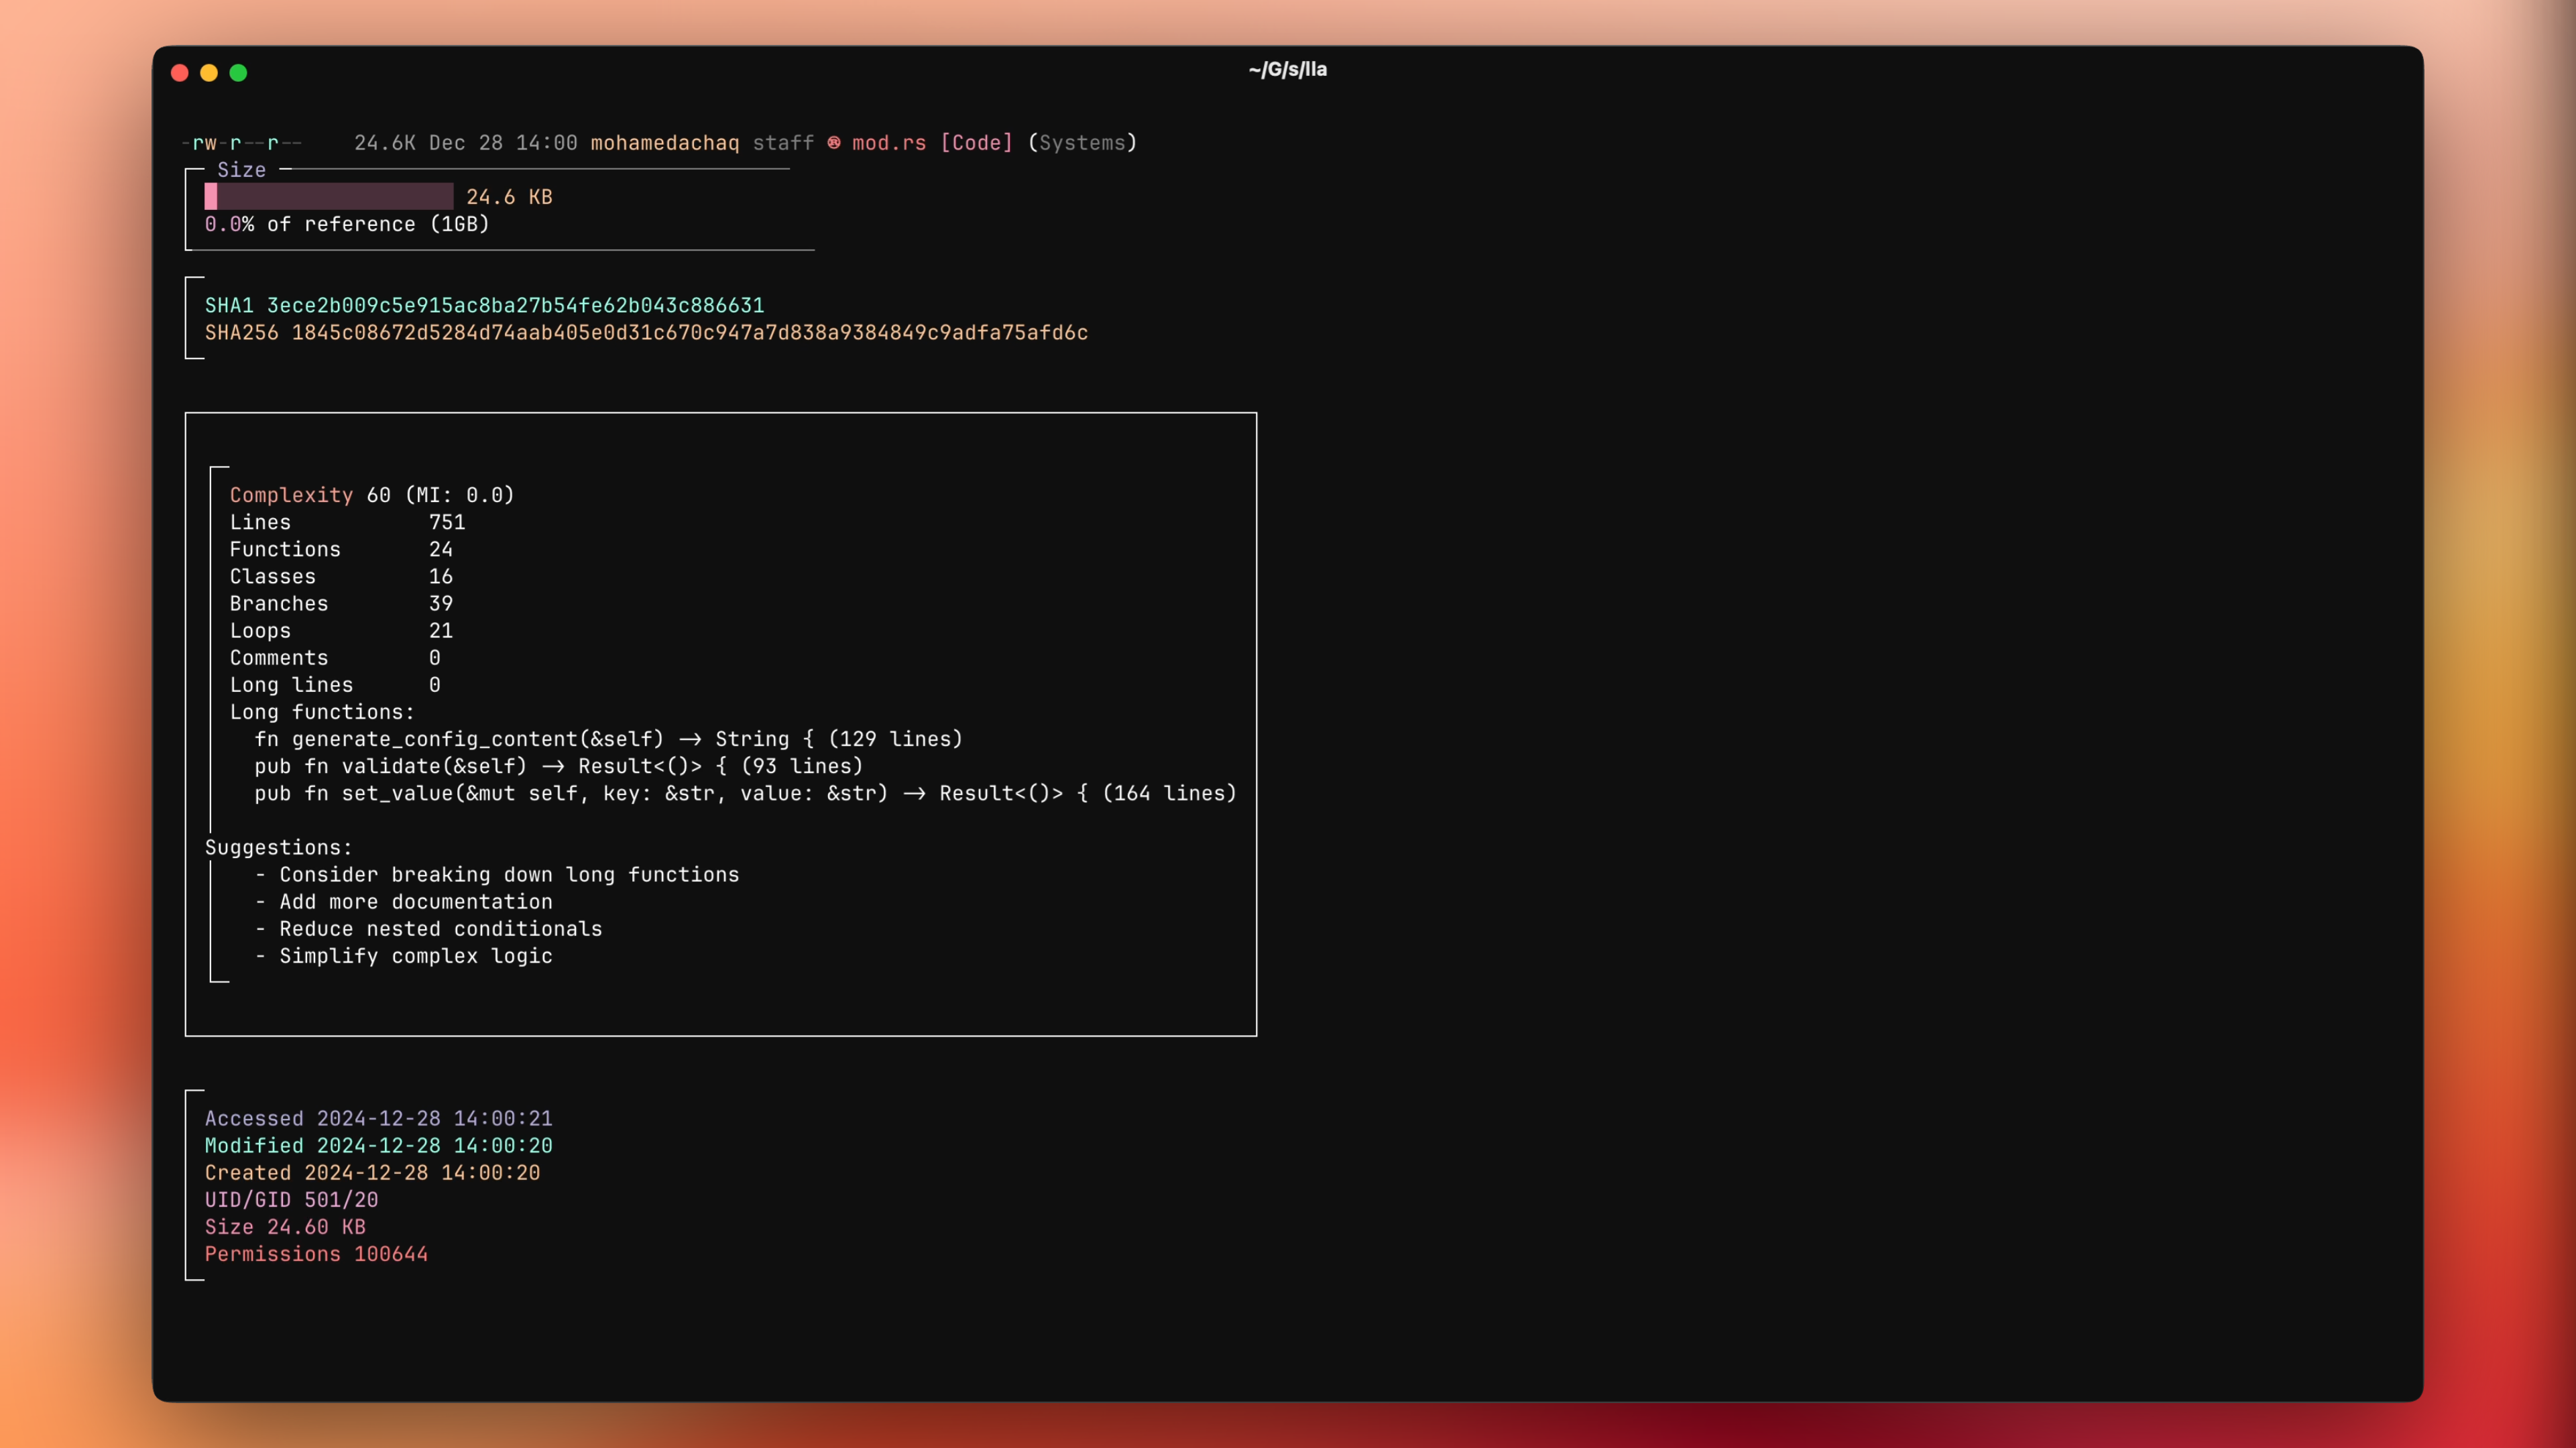Click the Dec 28 14:00 date
Viewport: 2576px width, 1448px height.
[x=503, y=143]
